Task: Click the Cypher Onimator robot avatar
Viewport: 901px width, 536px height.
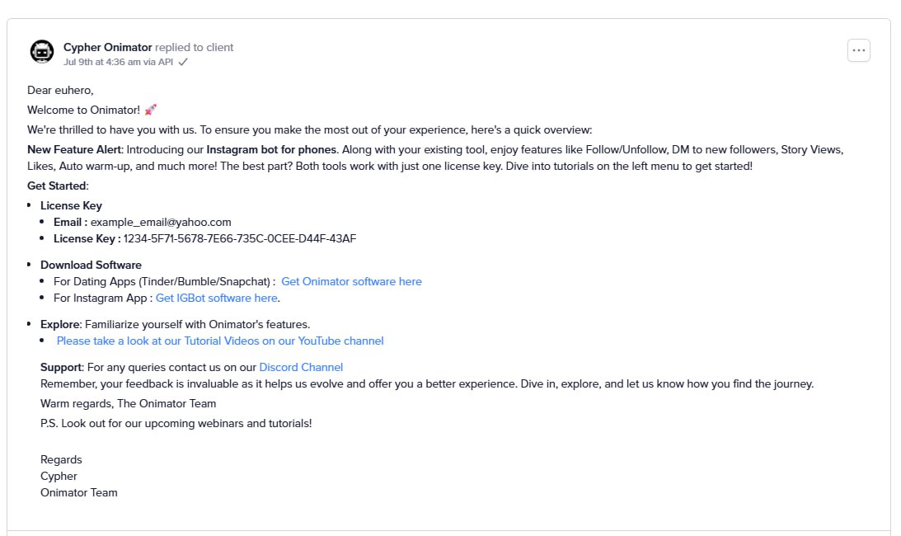Action: (42, 52)
